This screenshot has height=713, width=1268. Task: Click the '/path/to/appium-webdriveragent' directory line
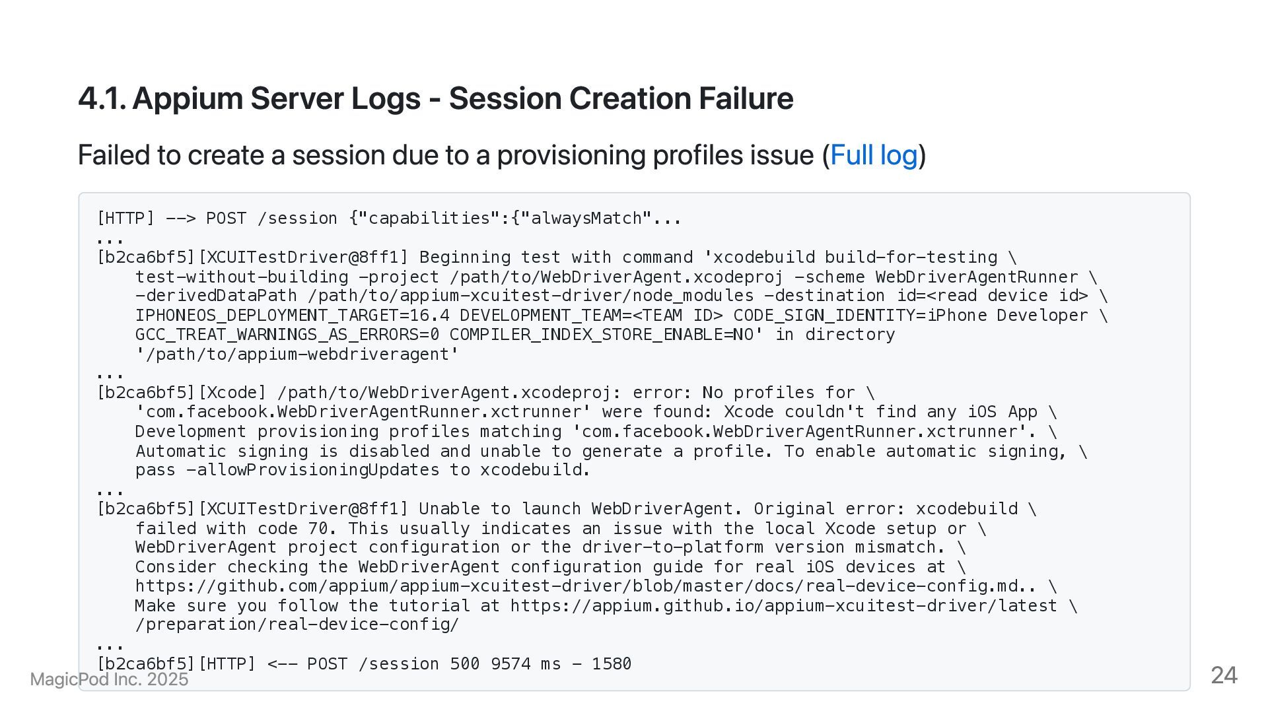(297, 355)
